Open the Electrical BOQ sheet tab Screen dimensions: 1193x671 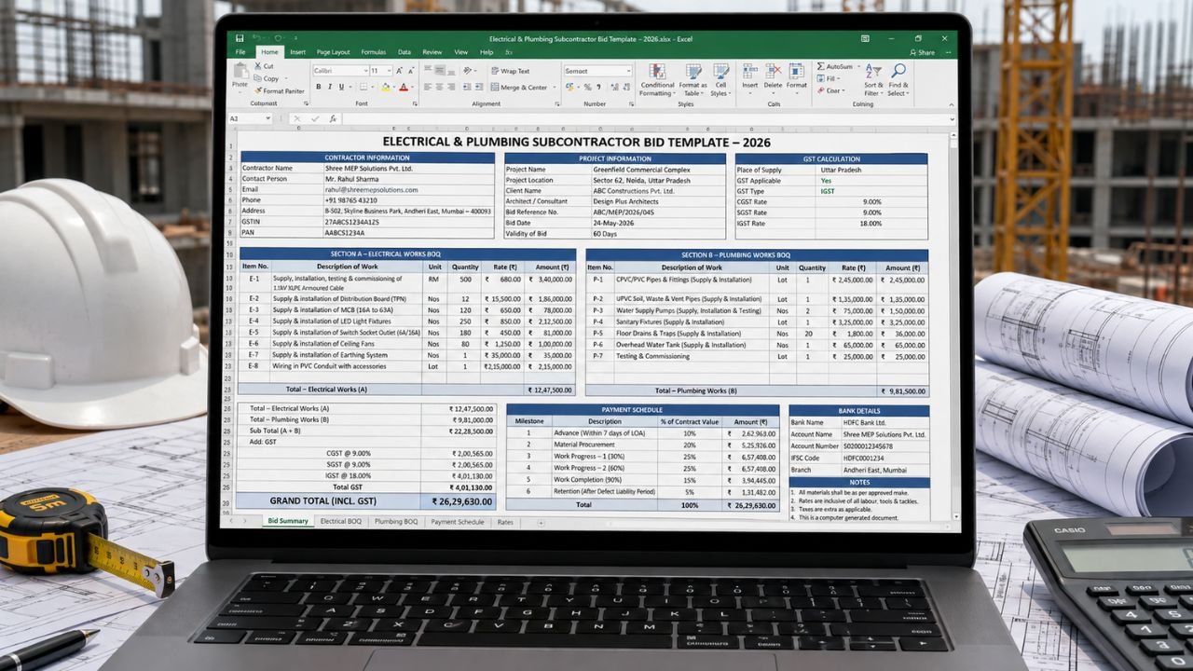point(340,522)
